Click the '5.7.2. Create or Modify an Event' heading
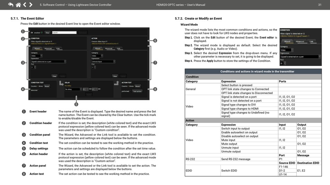The height and width of the screenshot is (185, 330). (x=198, y=18)
